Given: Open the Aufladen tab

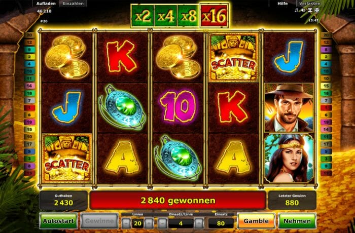Looking at the screenshot, I should coord(46,4).
